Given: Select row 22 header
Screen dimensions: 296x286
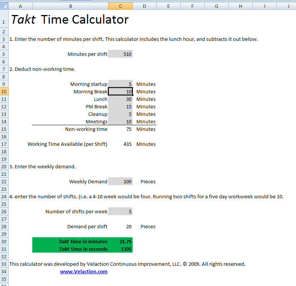Looking at the screenshot, I should coord(4,182).
